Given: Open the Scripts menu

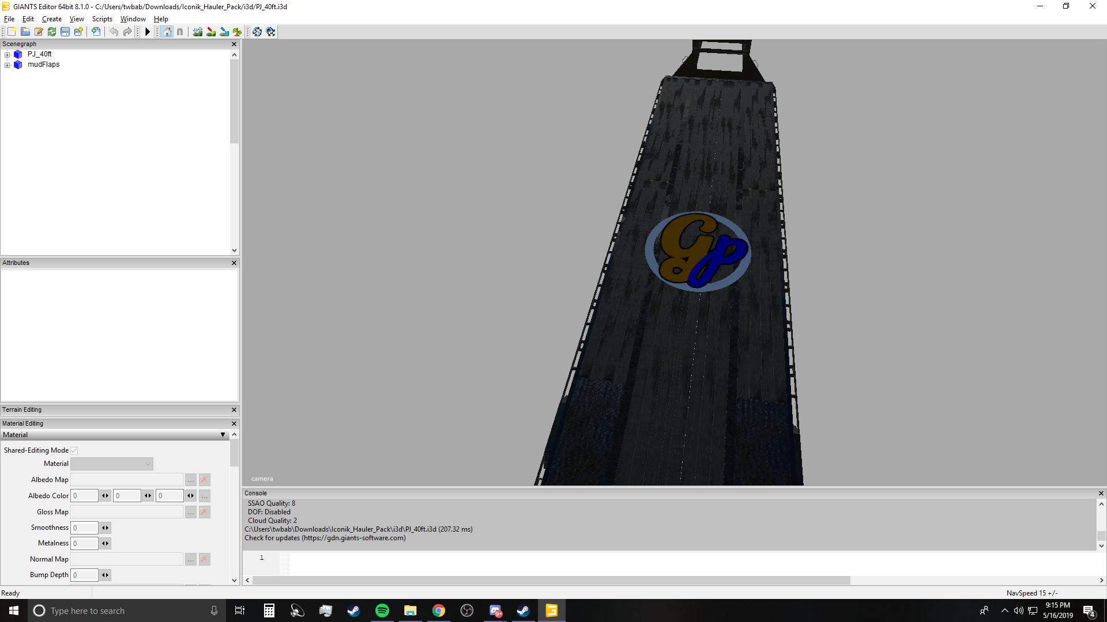Looking at the screenshot, I should 101,19.
